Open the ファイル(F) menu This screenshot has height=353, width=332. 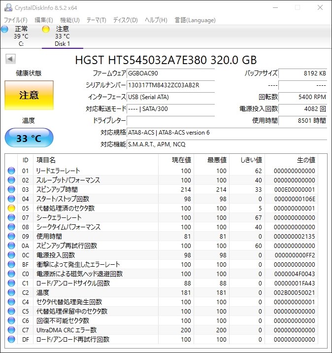pos(16,20)
